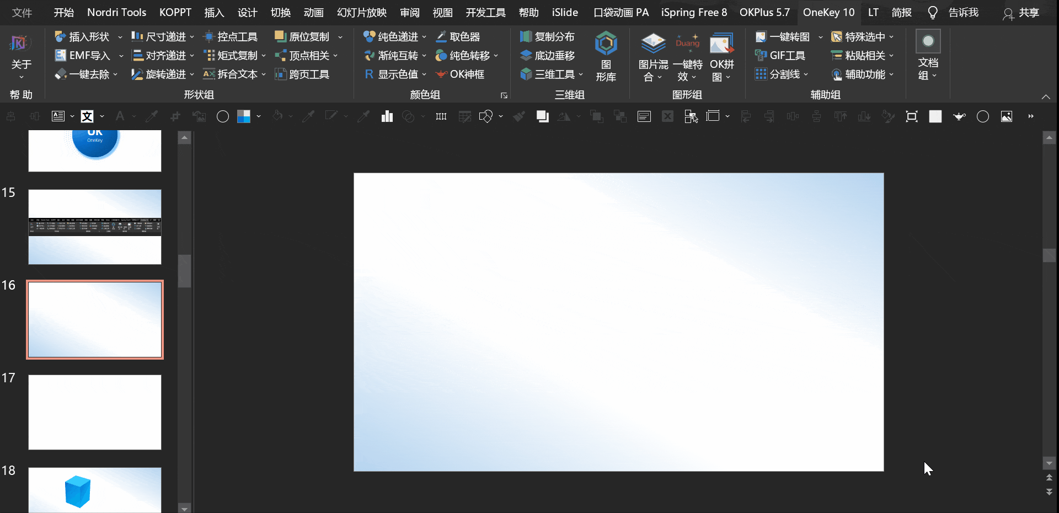
Task: Select slide 15 thumbnail
Action: click(95, 227)
